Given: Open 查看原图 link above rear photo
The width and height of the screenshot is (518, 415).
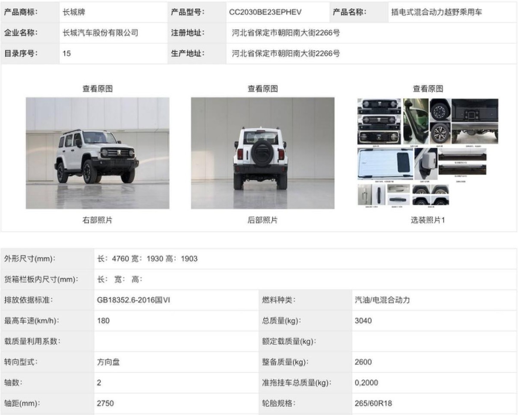Looking at the screenshot, I should point(262,89).
